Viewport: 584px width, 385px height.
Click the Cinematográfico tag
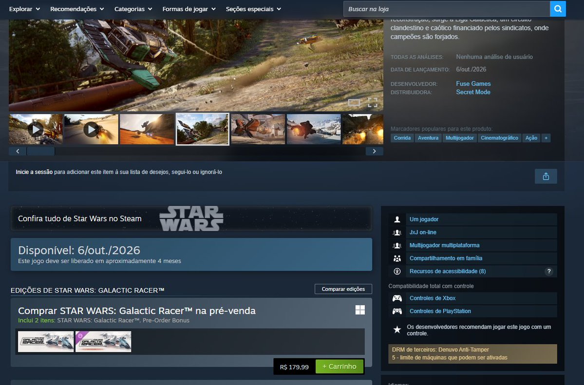click(x=499, y=138)
